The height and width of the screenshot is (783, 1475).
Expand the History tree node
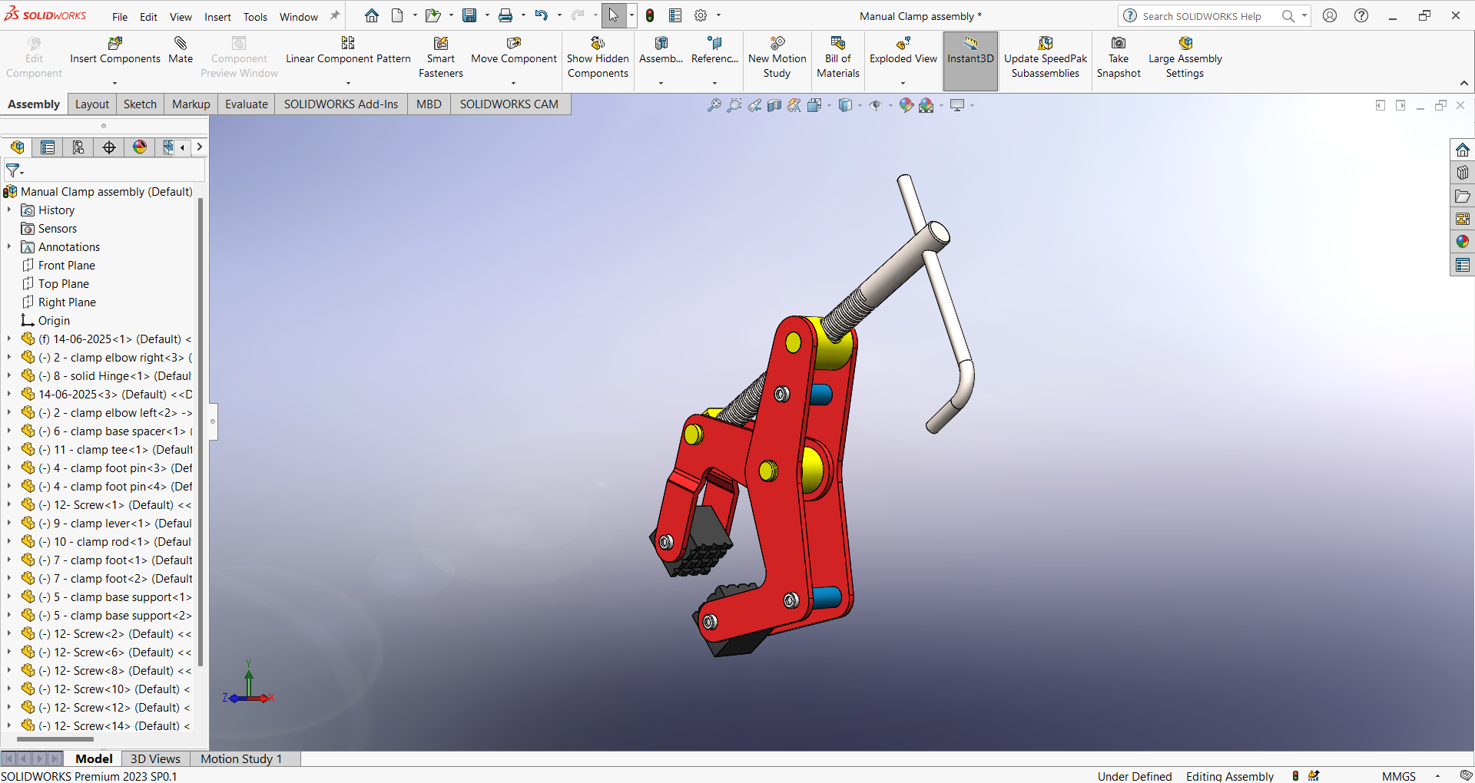[9, 210]
